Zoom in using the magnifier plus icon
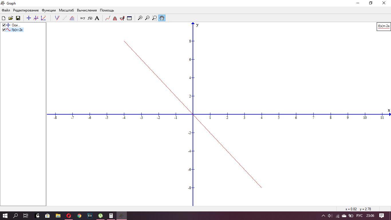The image size is (391, 220). pos(140,18)
